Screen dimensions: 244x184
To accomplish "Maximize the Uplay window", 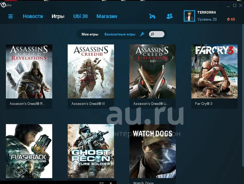I will (235, 5).
